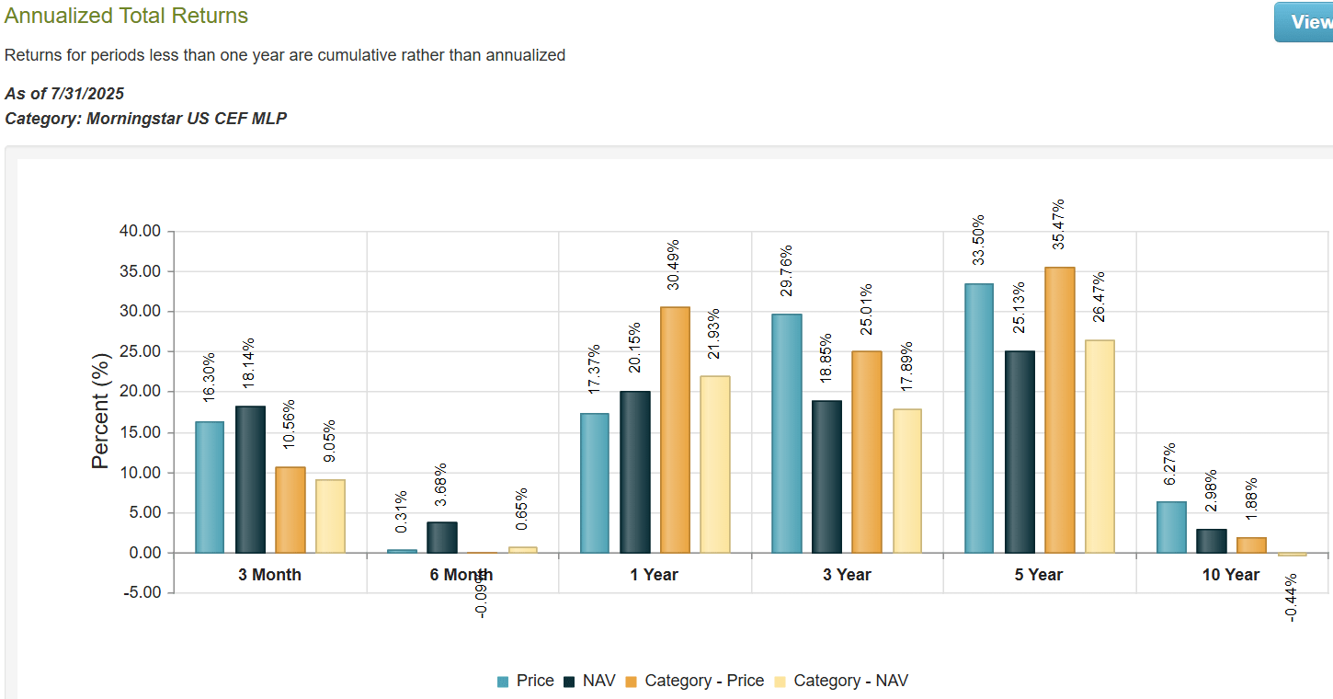Click the Annualized Total Returns heading
Screen dimensions: 1333x699
(126, 16)
